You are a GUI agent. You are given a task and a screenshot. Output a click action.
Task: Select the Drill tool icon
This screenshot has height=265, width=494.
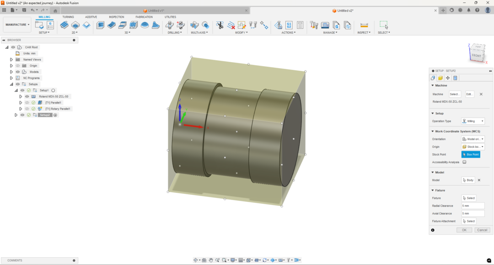click(170, 25)
